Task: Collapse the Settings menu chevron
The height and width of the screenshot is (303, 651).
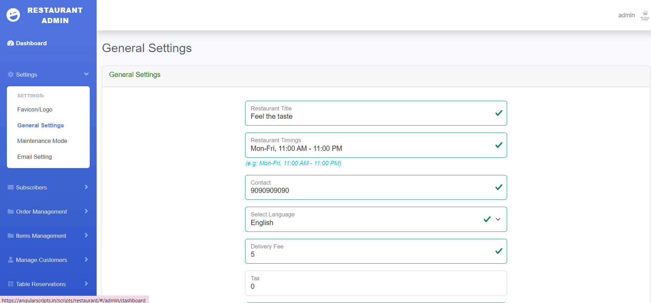Action: click(x=86, y=74)
